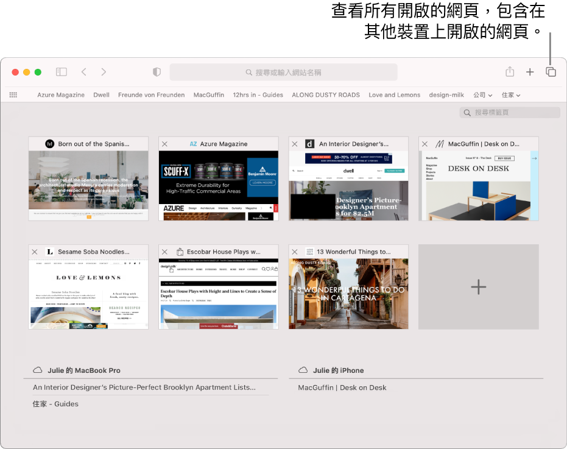Expand the 住家 bookmarks folder
Screen dimensions: 567x449
pyautogui.click(x=511, y=95)
